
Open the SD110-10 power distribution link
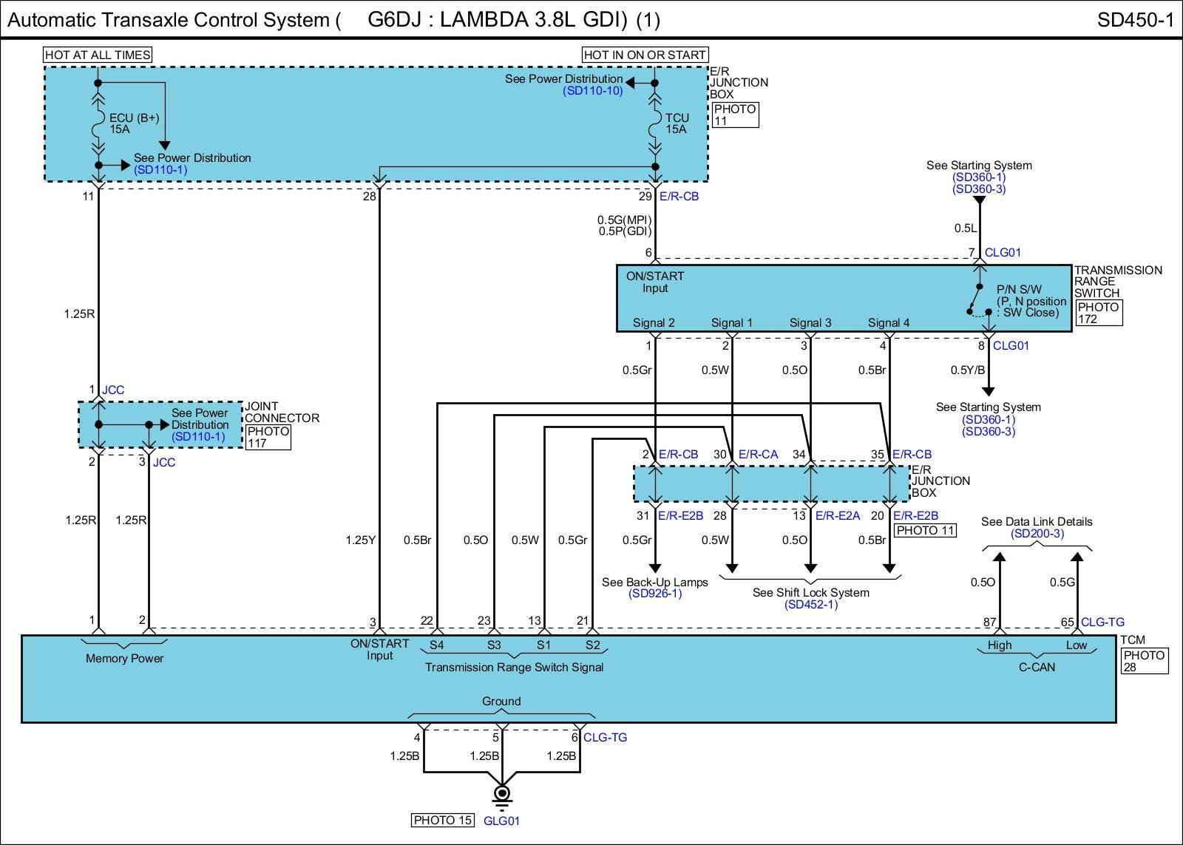tap(592, 91)
